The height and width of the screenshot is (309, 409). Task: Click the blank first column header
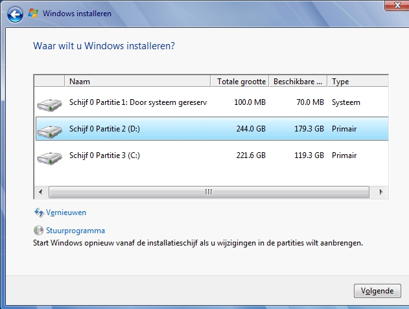pos(49,82)
